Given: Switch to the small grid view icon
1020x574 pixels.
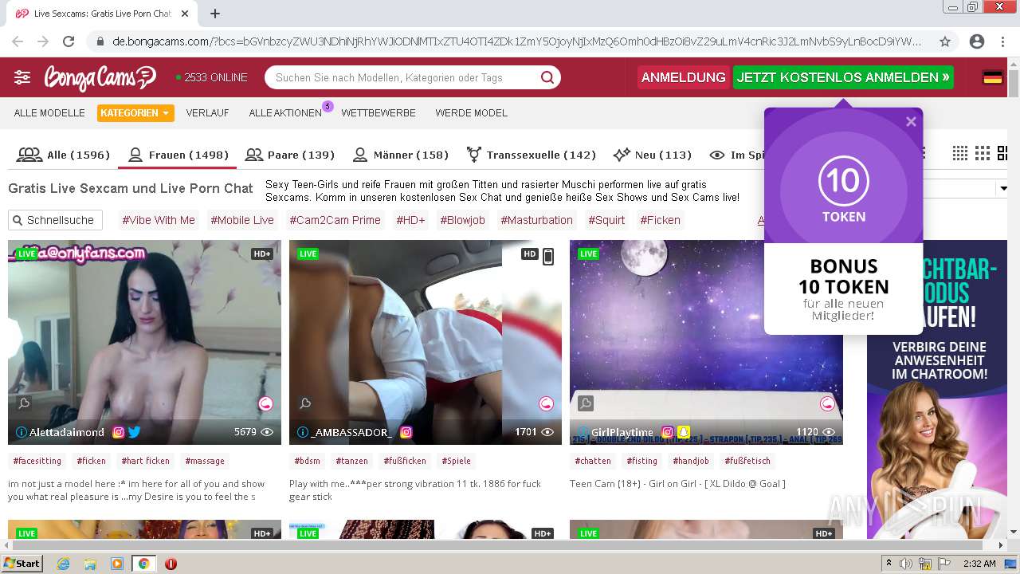Looking at the screenshot, I should click(960, 153).
